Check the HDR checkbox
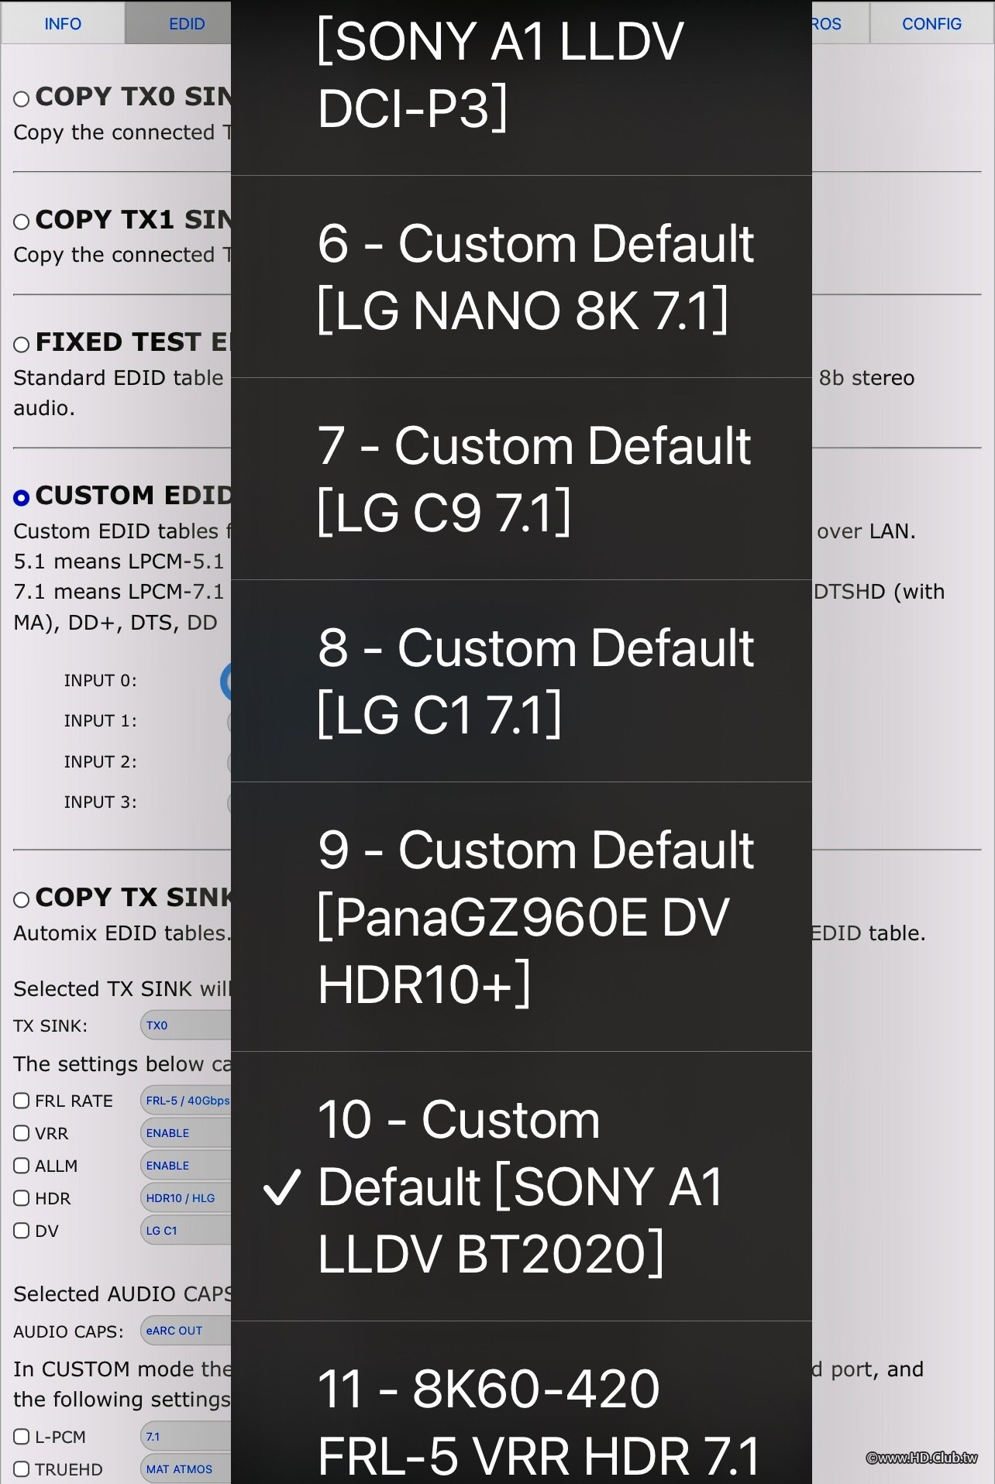995x1484 pixels. point(22,1198)
